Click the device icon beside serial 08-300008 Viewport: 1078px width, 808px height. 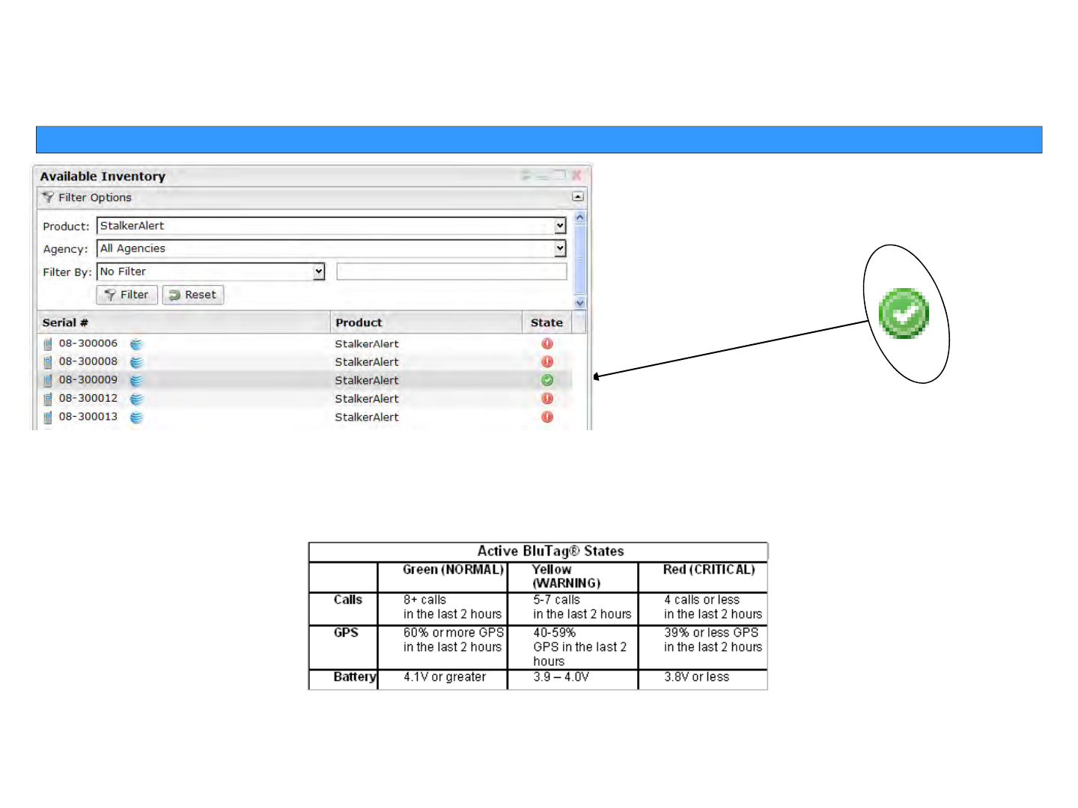48,362
